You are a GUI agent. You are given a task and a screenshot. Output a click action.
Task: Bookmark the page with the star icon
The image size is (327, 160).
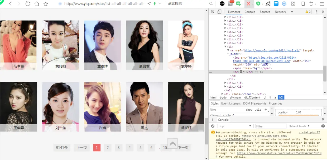click(x=46, y=4)
